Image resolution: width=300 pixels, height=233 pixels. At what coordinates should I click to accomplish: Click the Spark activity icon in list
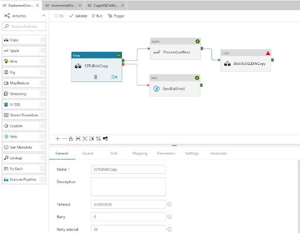(x=6, y=51)
